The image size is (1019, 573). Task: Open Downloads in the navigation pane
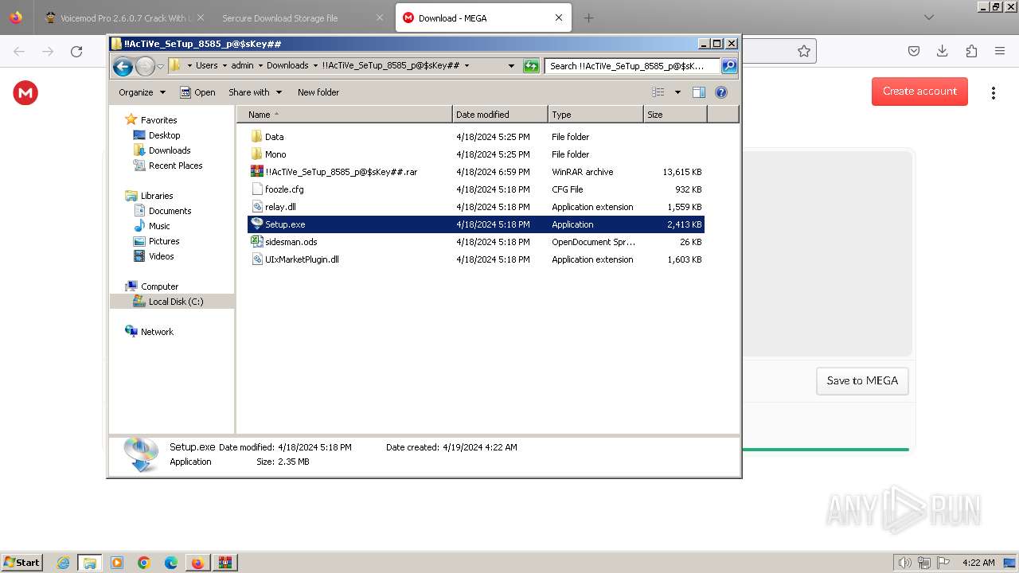coord(170,150)
